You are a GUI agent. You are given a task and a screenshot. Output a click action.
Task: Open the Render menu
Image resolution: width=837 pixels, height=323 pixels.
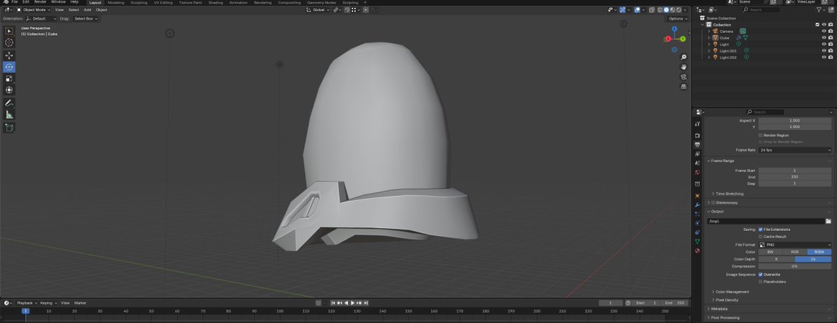41,2
